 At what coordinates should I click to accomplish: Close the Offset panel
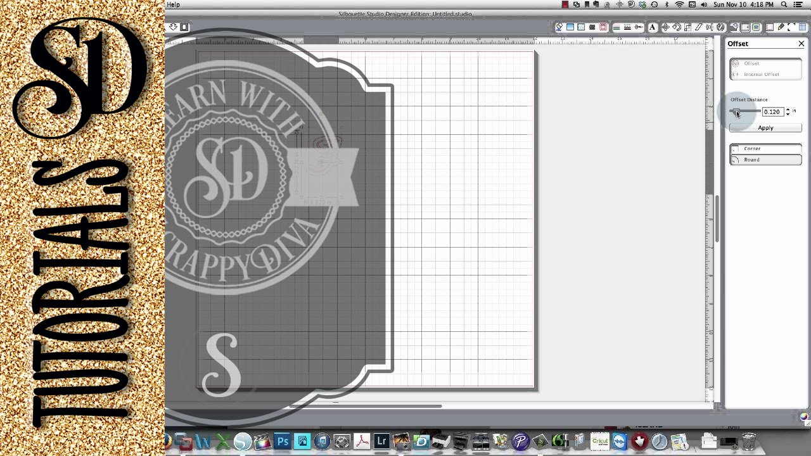click(x=801, y=44)
